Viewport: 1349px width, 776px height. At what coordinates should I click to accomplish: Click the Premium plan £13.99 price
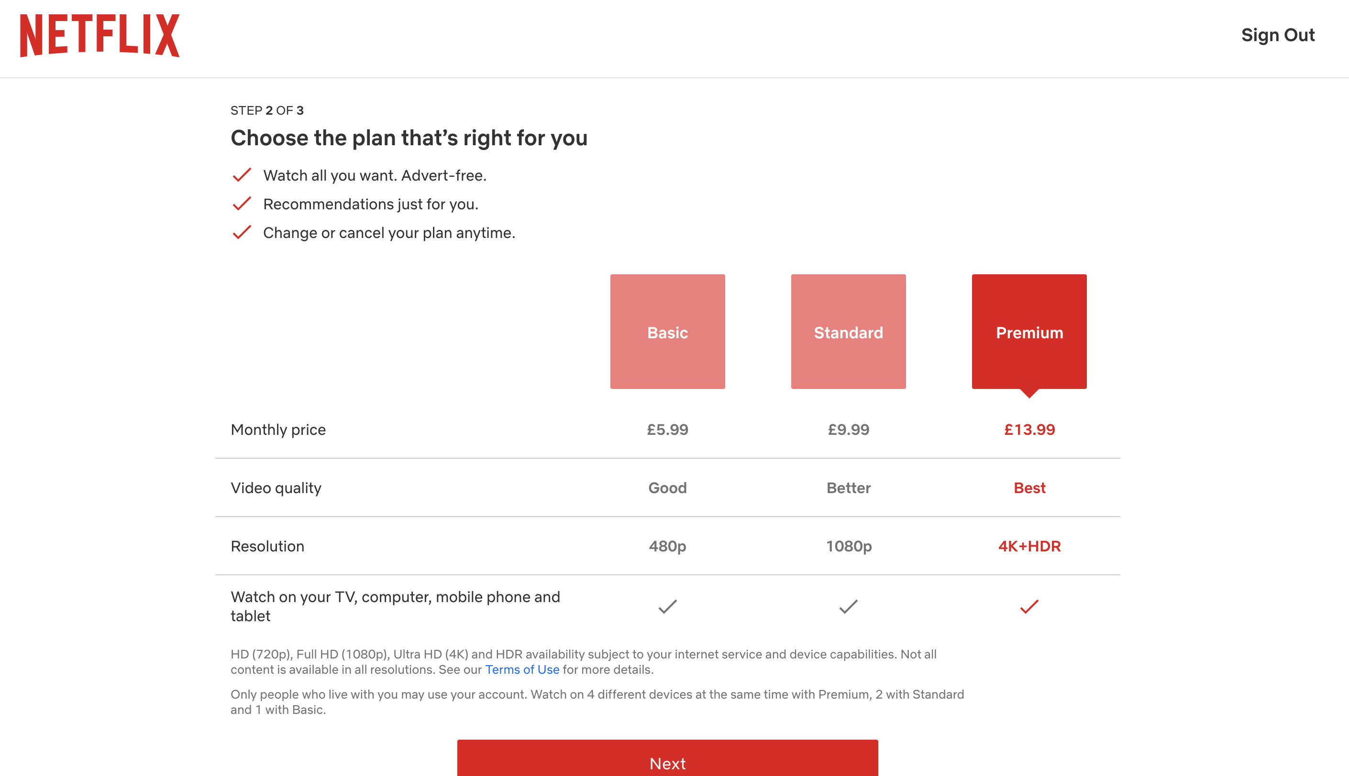[1029, 430]
